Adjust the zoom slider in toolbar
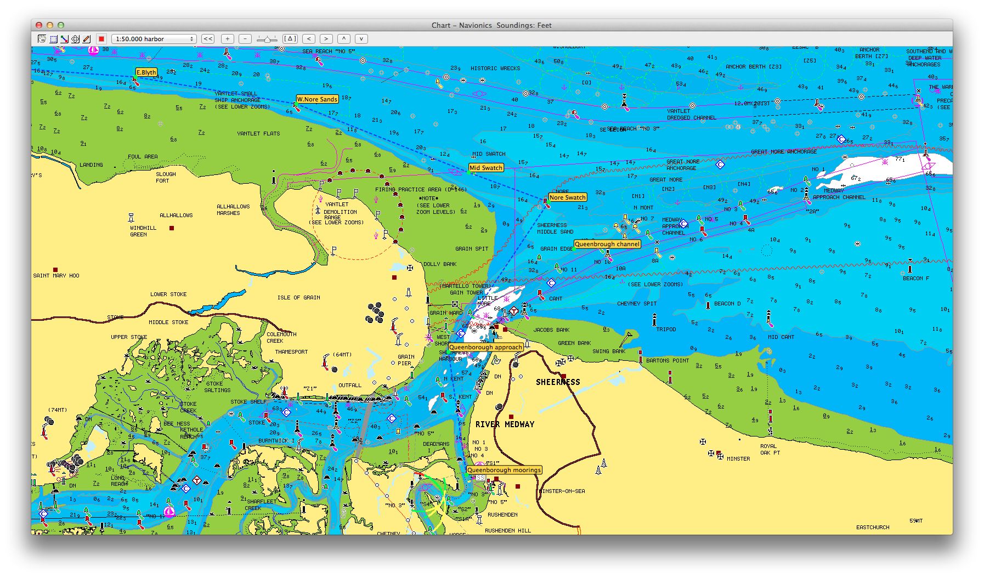This screenshot has width=984, height=578. (x=267, y=39)
